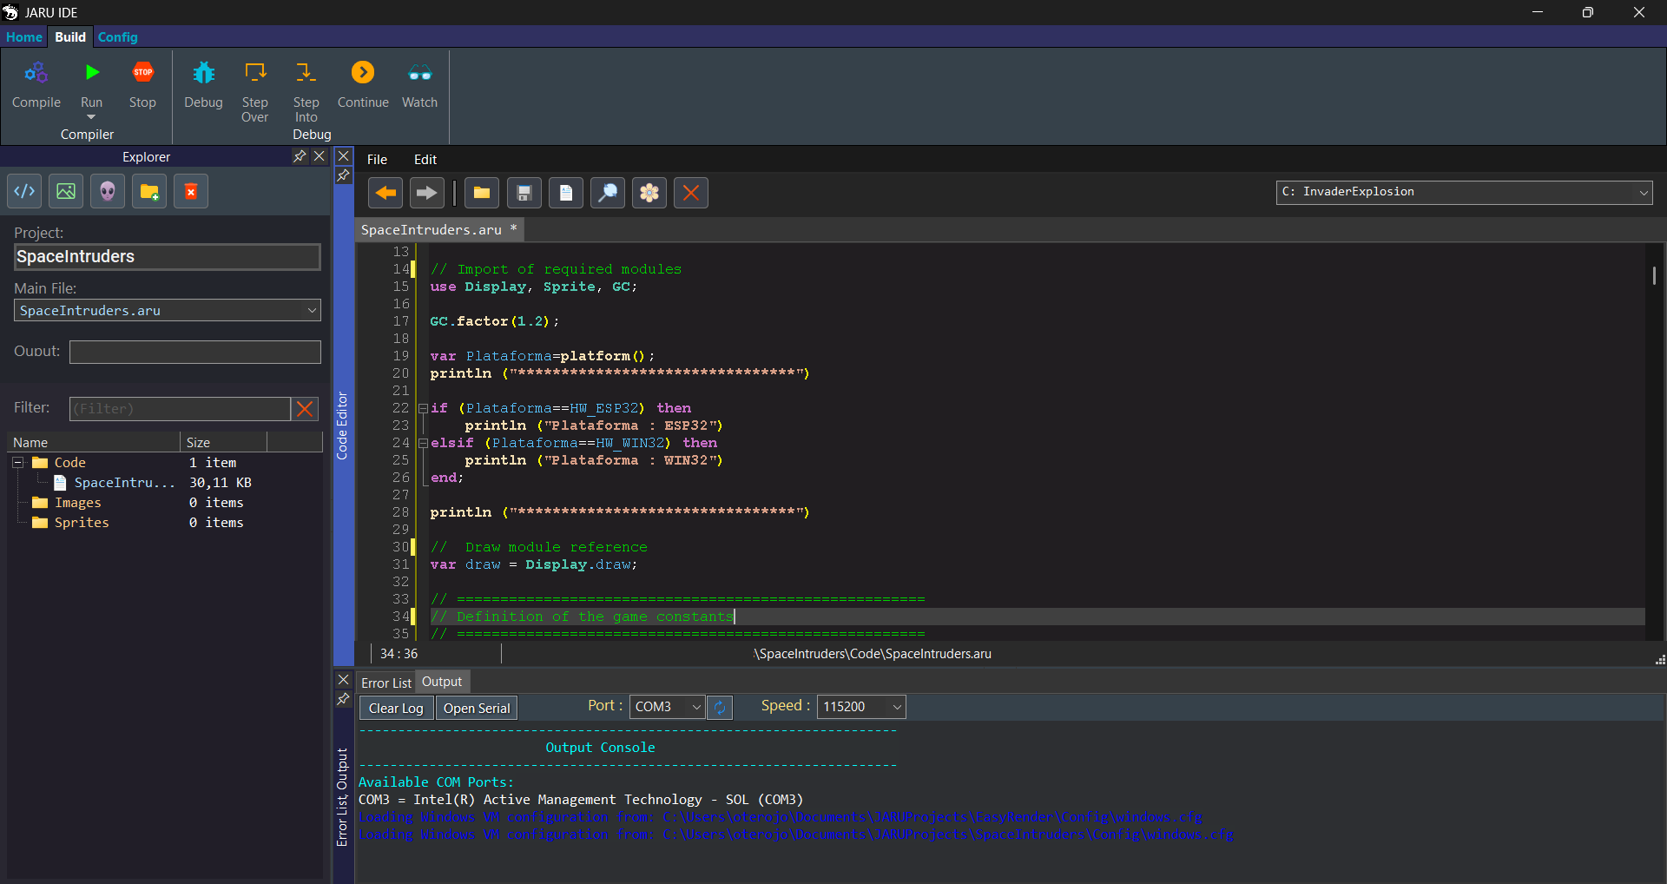Collapse the elsif block at line 24
1667x884 pixels.
pos(423,443)
